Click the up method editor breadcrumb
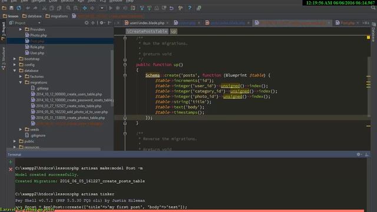The height and width of the screenshot is (212, 377). [x=173, y=31]
